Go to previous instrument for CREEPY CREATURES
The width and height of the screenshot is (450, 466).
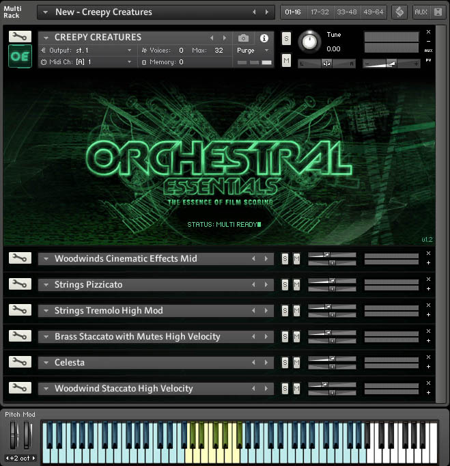212,38
